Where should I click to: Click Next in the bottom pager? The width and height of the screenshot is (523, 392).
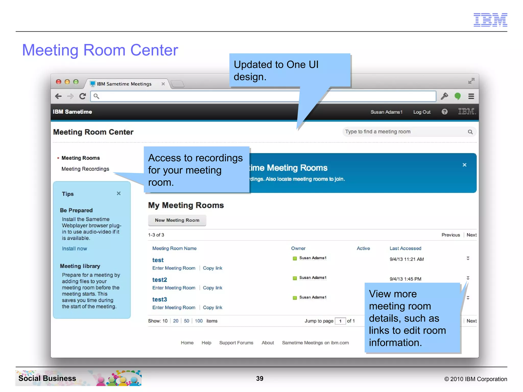tap(472, 321)
